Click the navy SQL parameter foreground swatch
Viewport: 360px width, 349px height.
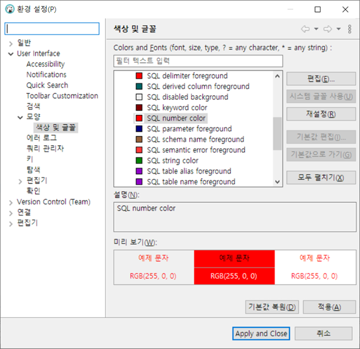139,129
